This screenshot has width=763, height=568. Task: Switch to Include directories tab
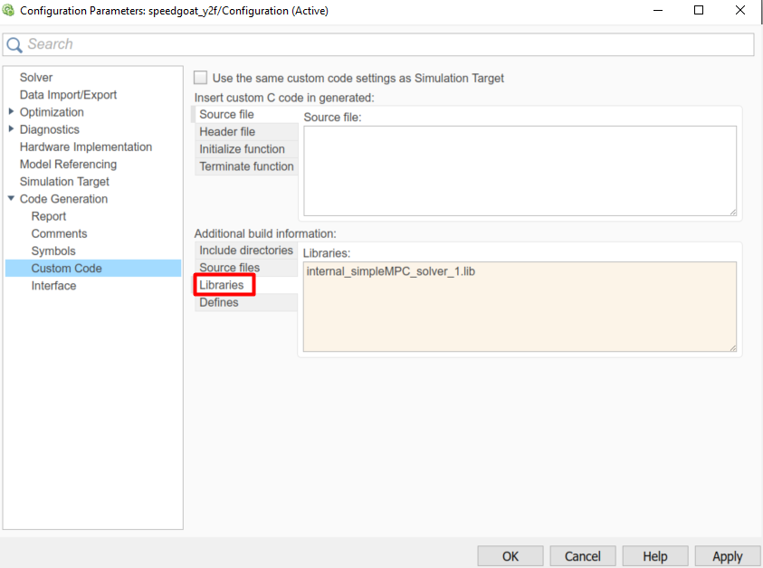[x=246, y=251]
